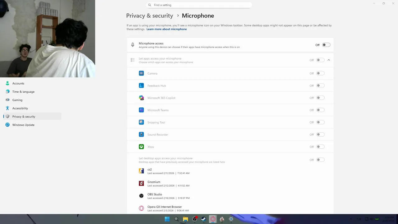Click the microphone icon beside Microphone access
Viewport: 398px width, 224px height.
coord(132,45)
